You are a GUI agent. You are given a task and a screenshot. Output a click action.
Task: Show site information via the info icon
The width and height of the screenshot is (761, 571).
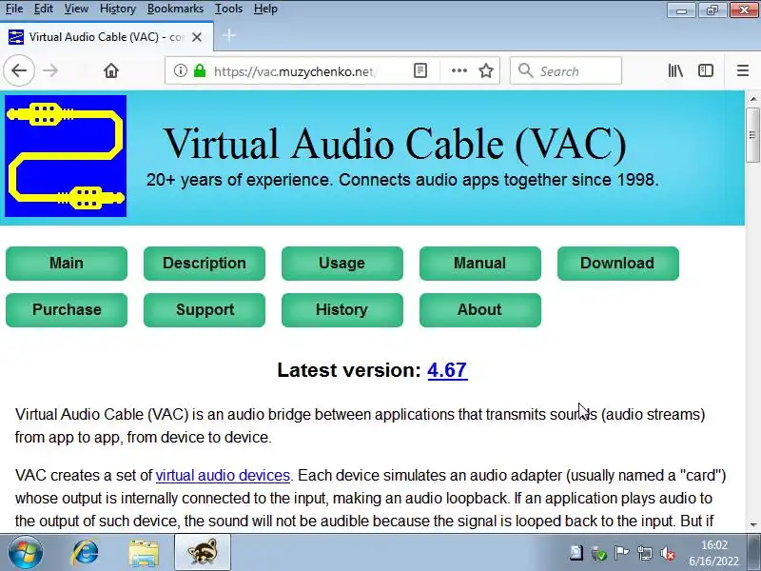coord(181,70)
